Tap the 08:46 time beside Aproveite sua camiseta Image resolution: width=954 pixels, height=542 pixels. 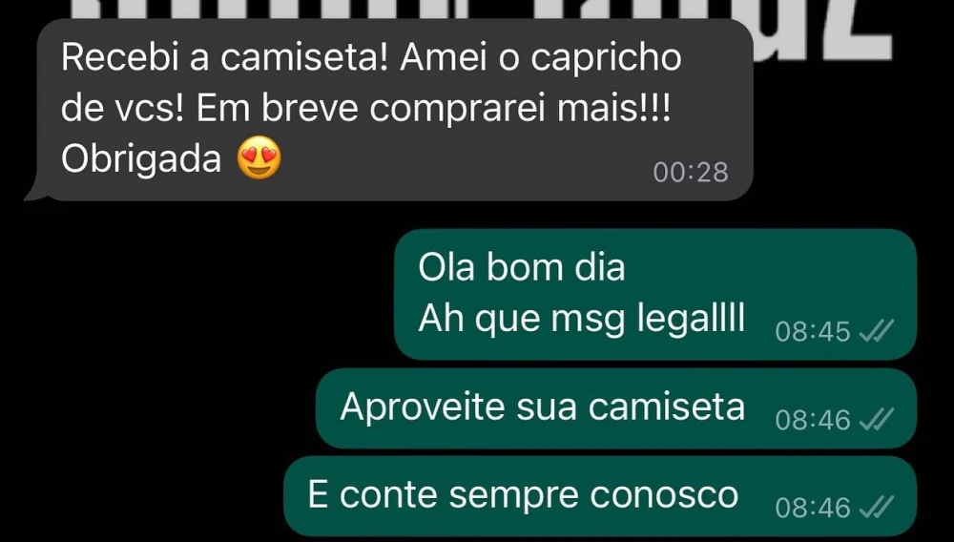pos(812,420)
